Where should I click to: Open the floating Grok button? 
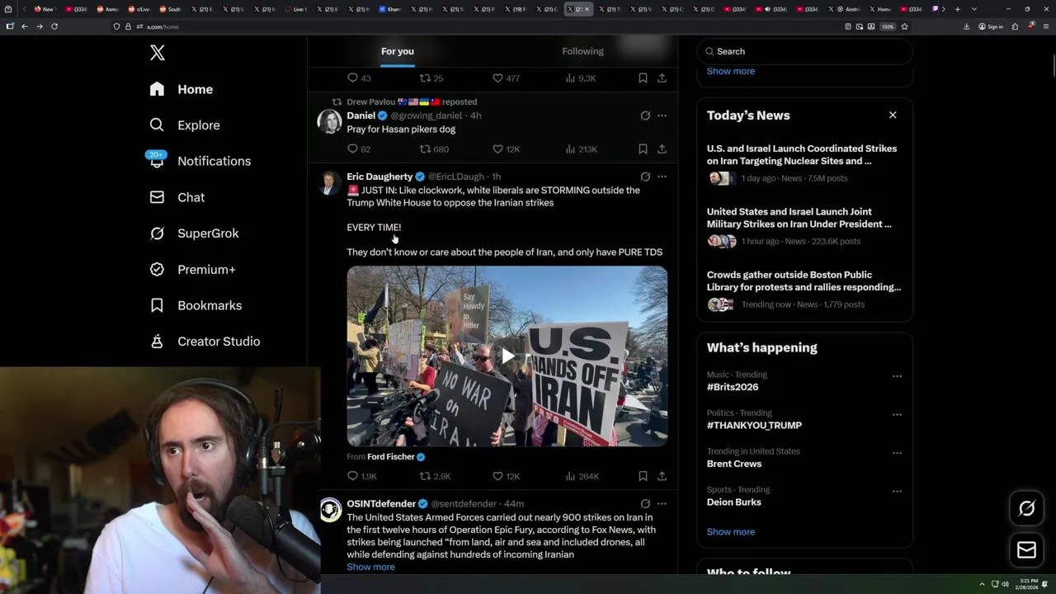coord(1026,509)
